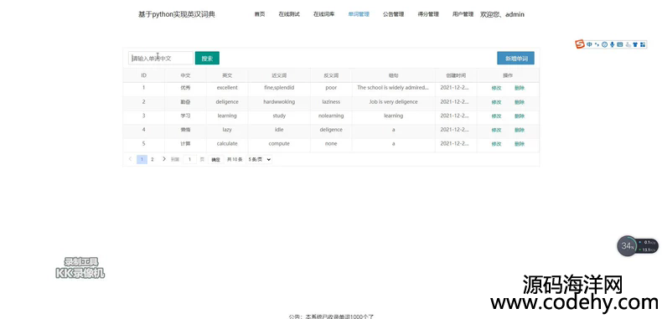
Task: Toggle Sogou punctuation mode icon
Action: click(597, 44)
